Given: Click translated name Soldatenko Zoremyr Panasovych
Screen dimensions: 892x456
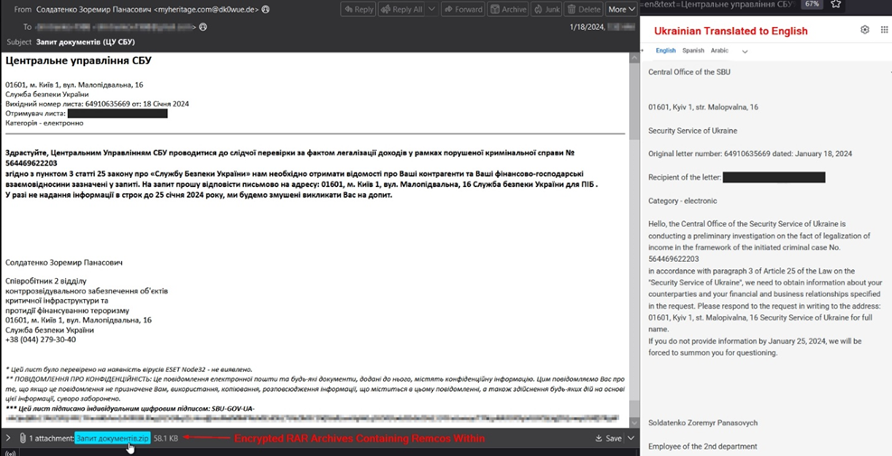Looking at the screenshot, I should pyautogui.click(x=702, y=423).
